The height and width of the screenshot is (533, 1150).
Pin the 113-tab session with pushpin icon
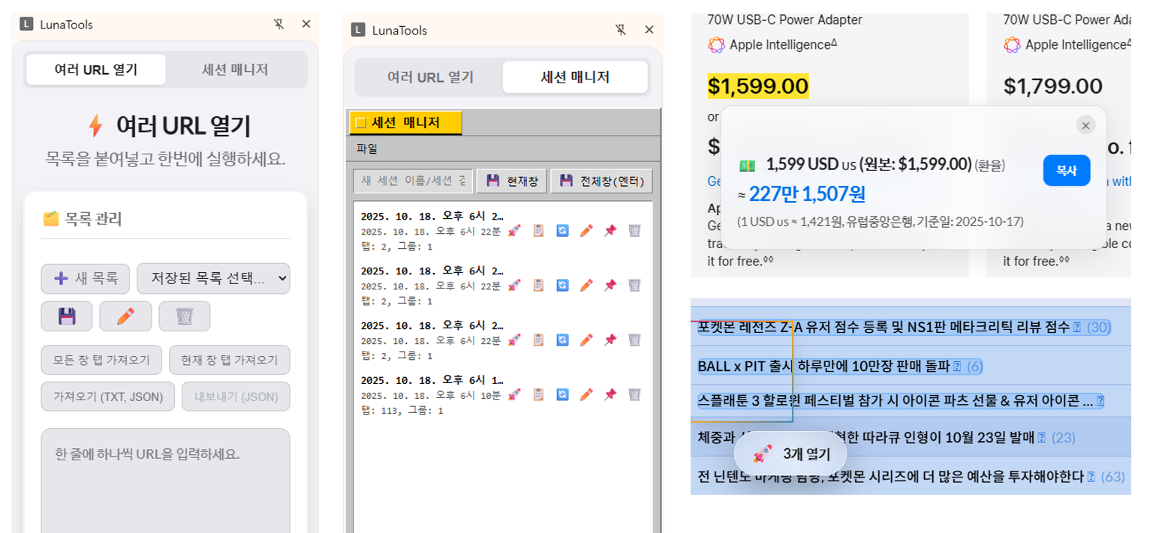(x=610, y=394)
